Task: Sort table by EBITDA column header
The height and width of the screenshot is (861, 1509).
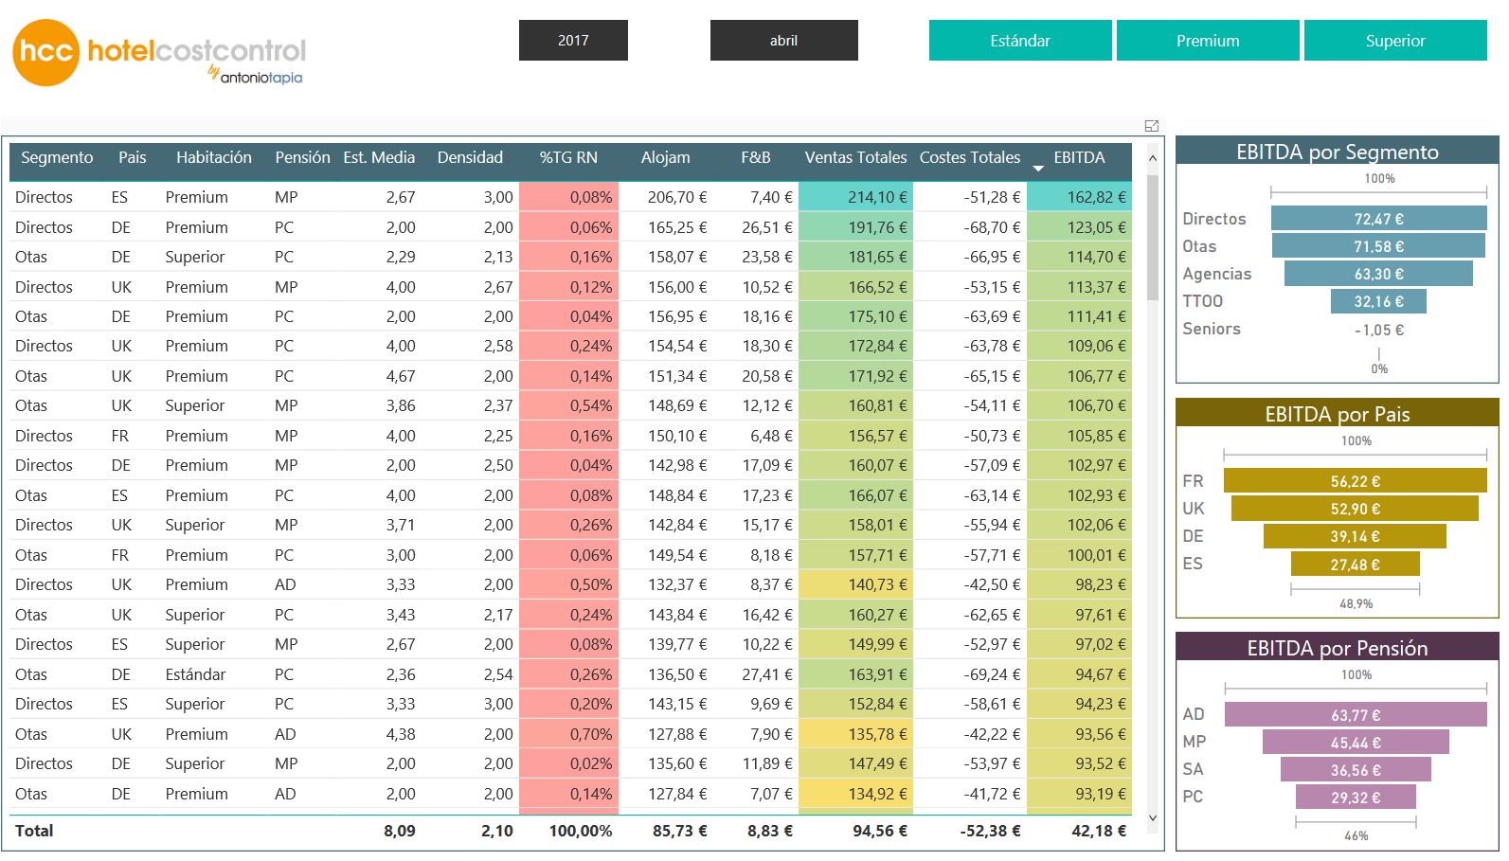Action: click(1079, 157)
